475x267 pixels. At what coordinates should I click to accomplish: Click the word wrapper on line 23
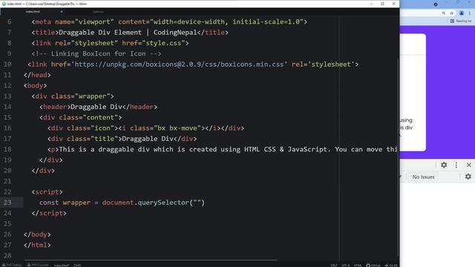tap(76, 202)
